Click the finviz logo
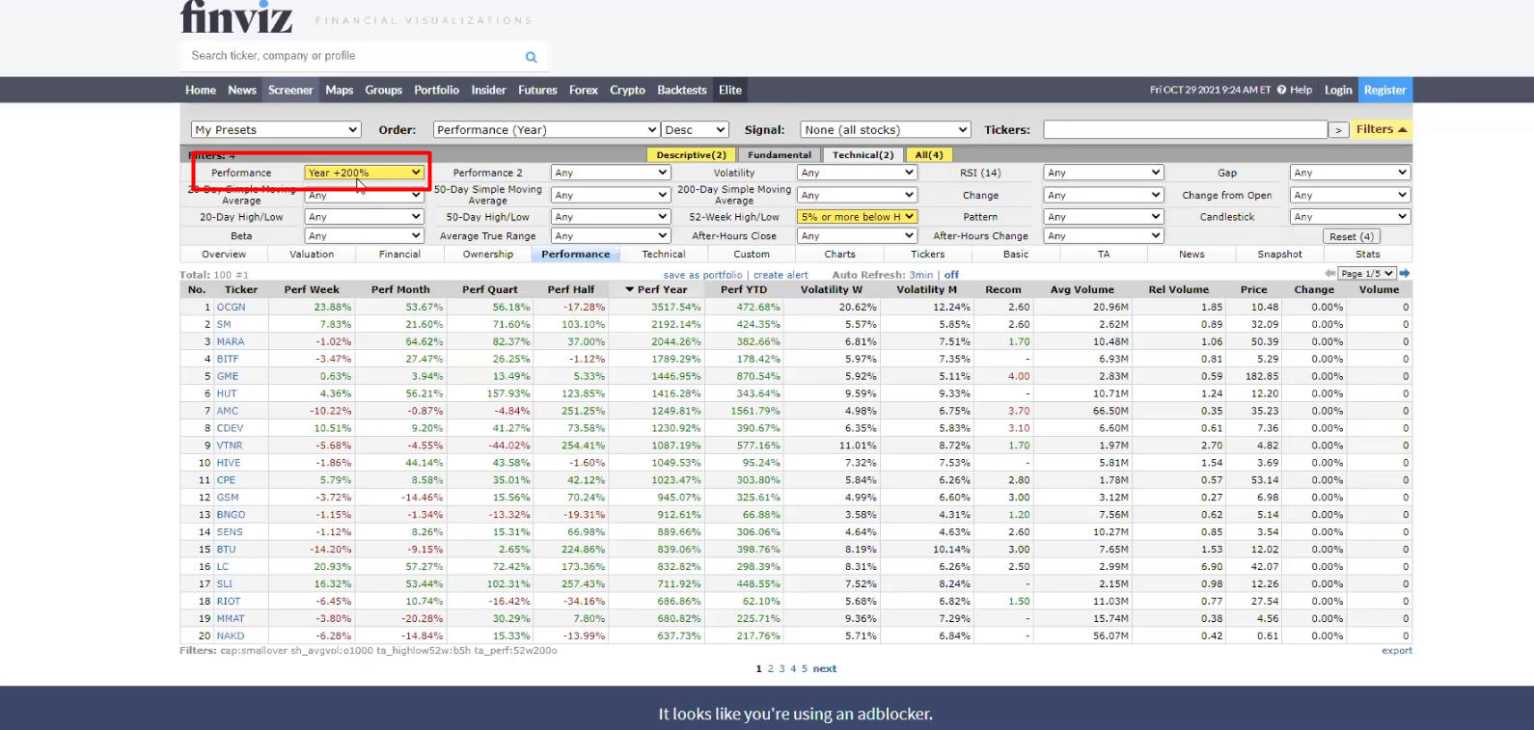This screenshot has width=1534, height=730. 236,16
